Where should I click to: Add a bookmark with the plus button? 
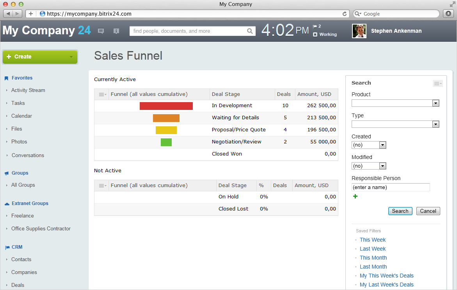point(30,14)
